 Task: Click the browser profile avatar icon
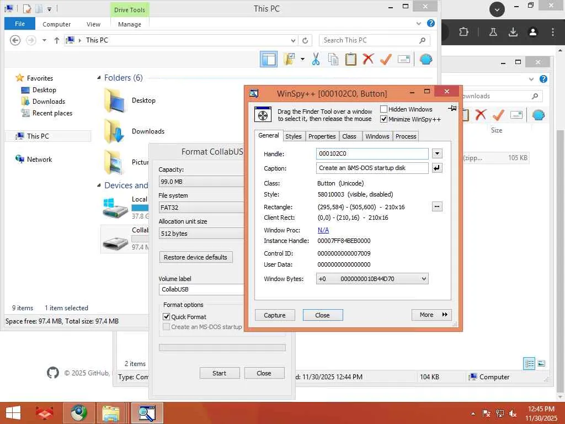click(x=533, y=32)
